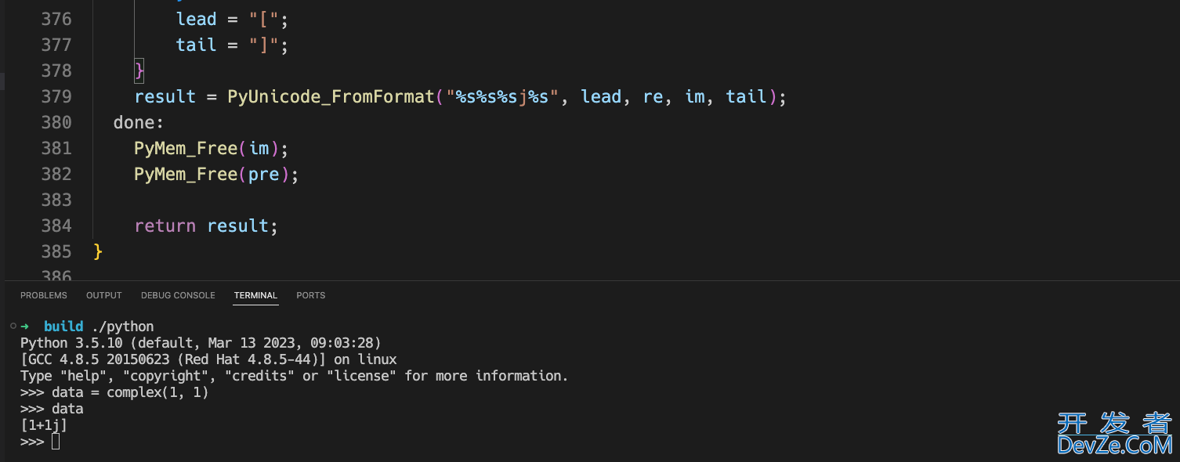This screenshot has width=1180, height=462.
Task: Click the "%s%s%sj%s" format string
Action: 498,96
